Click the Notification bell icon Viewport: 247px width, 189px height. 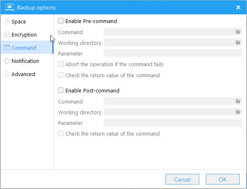(x=7, y=61)
